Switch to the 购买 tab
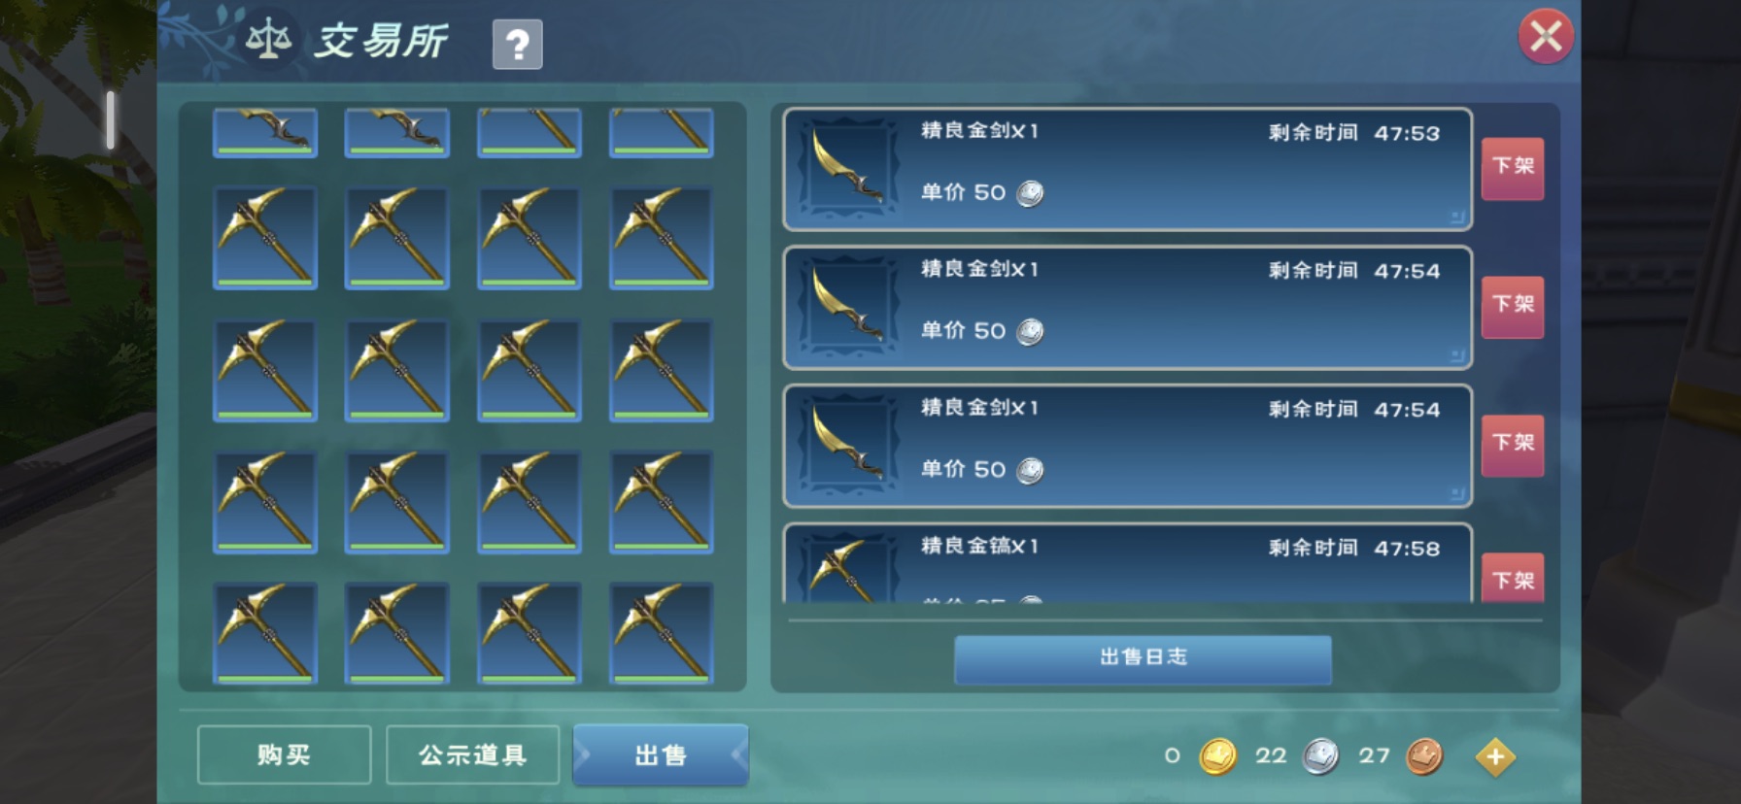1741x804 pixels. pos(284,754)
